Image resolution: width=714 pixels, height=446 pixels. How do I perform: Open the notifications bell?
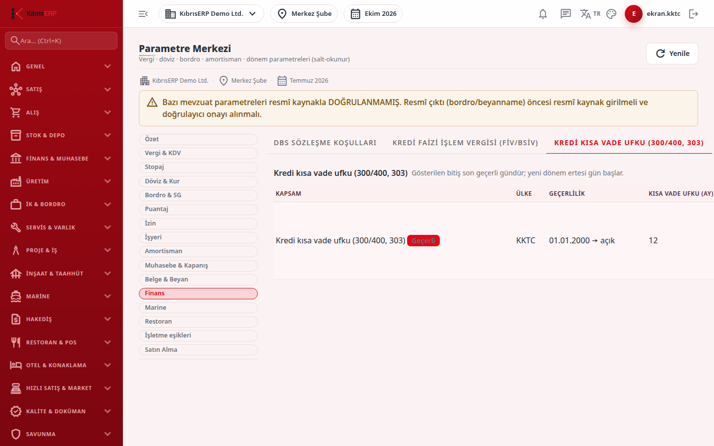pyautogui.click(x=543, y=14)
